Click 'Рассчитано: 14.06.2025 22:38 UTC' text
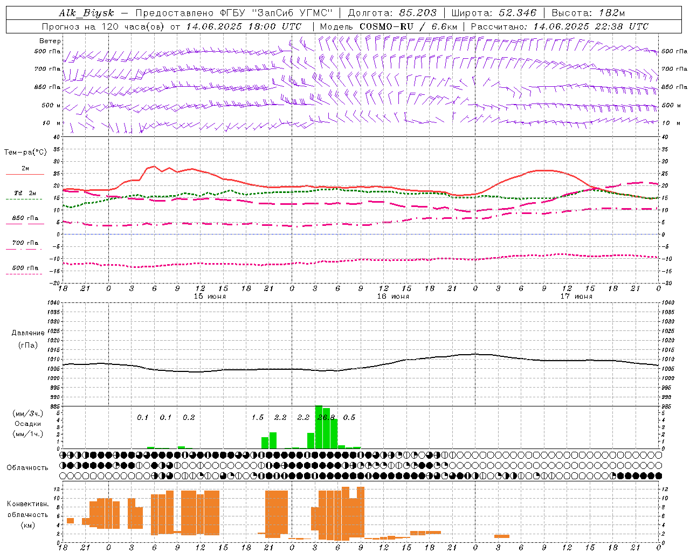690x552 pixels. (x=560, y=26)
